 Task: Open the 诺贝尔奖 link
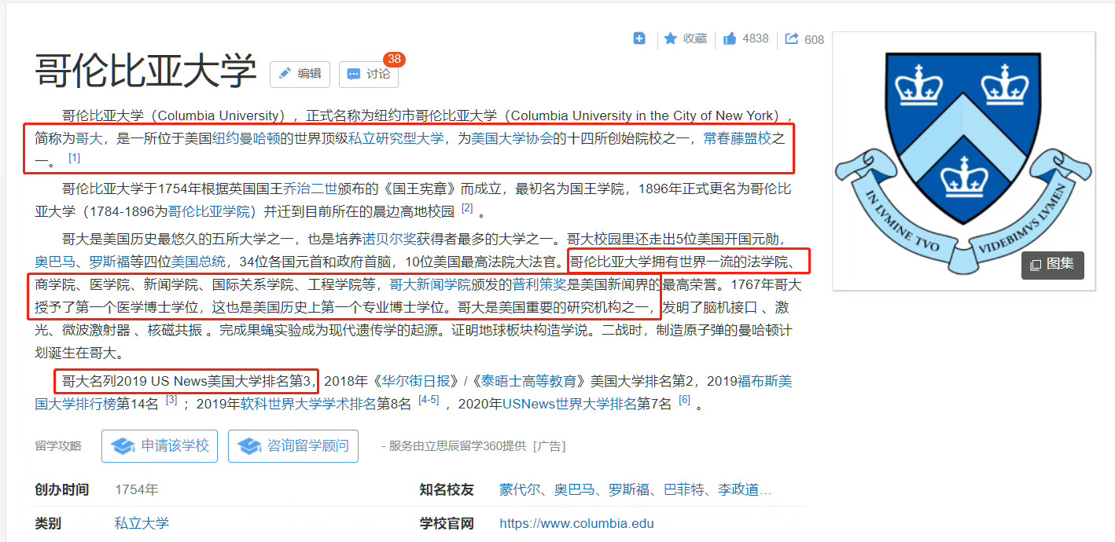389,239
